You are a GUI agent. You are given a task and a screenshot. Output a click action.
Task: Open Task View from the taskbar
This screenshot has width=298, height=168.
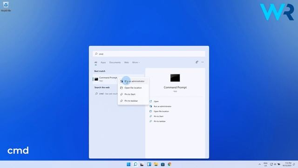142,164
